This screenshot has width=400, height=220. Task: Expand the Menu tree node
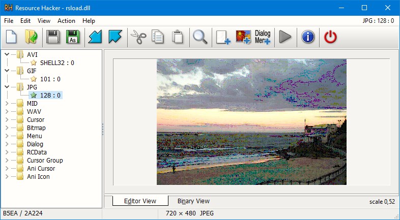(7, 136)
